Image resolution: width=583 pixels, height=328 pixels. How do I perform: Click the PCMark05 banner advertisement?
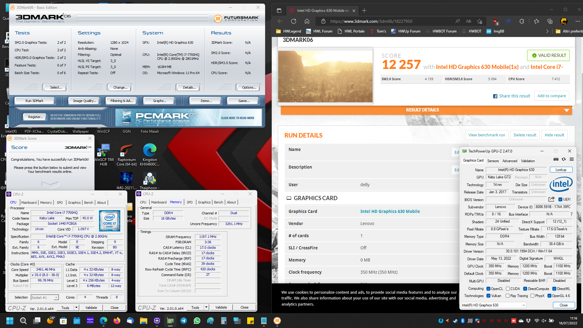(188, 118)
